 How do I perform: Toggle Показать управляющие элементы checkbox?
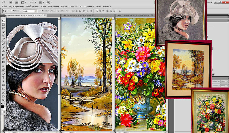[x=41, y=11]
